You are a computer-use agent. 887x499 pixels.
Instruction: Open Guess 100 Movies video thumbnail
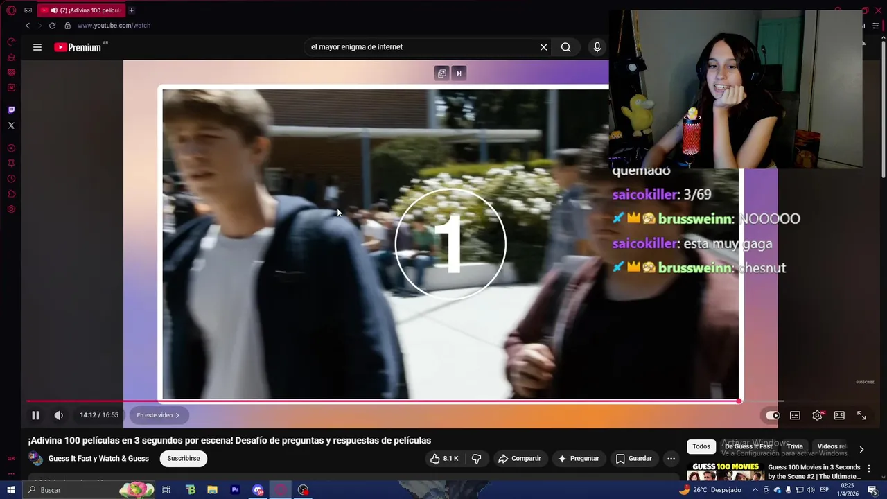point(726,472)
